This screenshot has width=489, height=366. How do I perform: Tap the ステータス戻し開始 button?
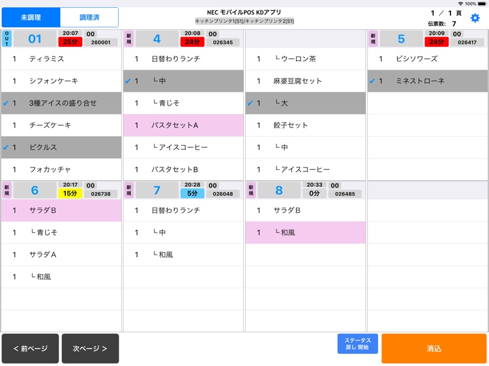(x=357, y=344)
